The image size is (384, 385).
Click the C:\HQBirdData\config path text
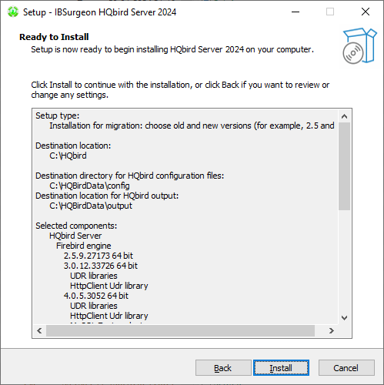pos(89,186)
